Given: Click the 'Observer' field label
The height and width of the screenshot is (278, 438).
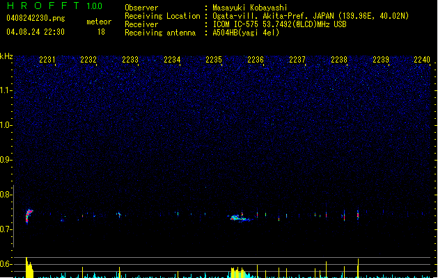Looking at the screenshot, I should 141,8.
